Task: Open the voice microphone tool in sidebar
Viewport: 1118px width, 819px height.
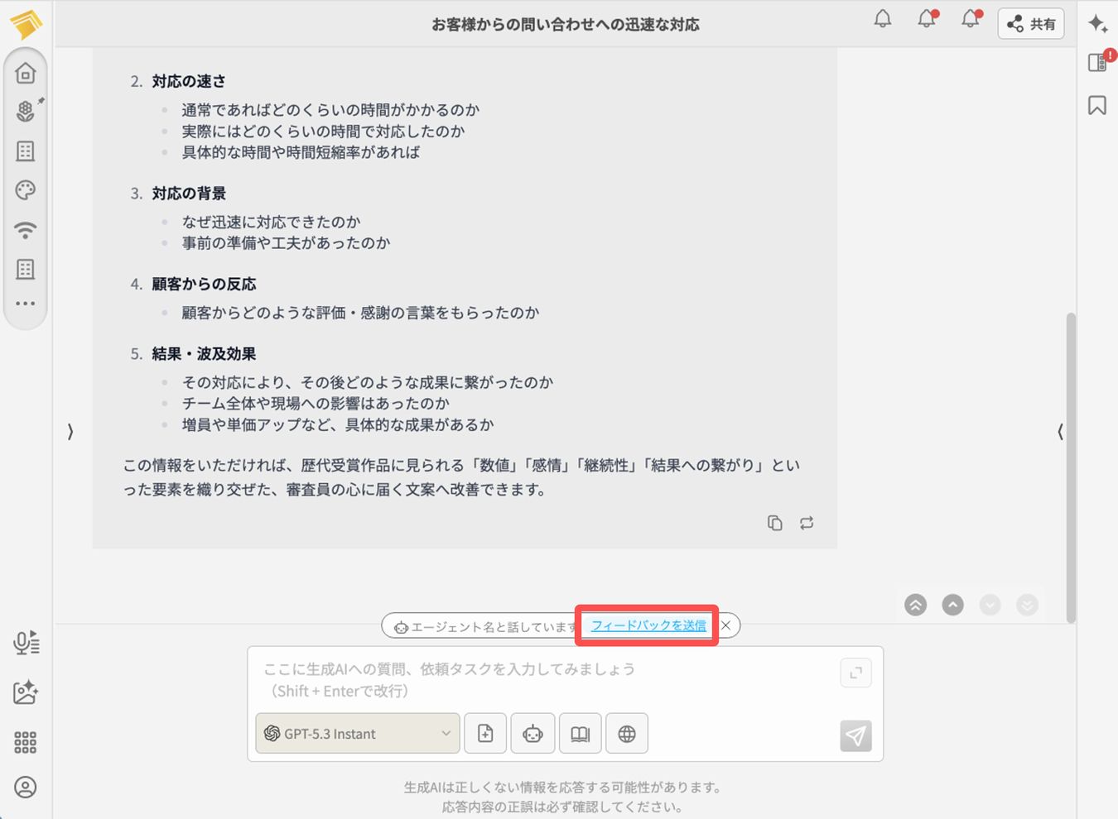Action: click(26, 643)
